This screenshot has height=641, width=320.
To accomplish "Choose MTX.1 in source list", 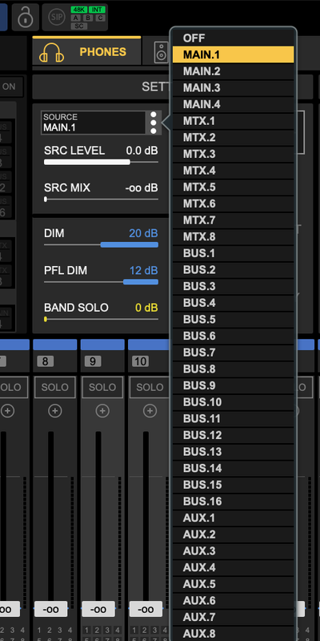I will (x=233, y=121).
